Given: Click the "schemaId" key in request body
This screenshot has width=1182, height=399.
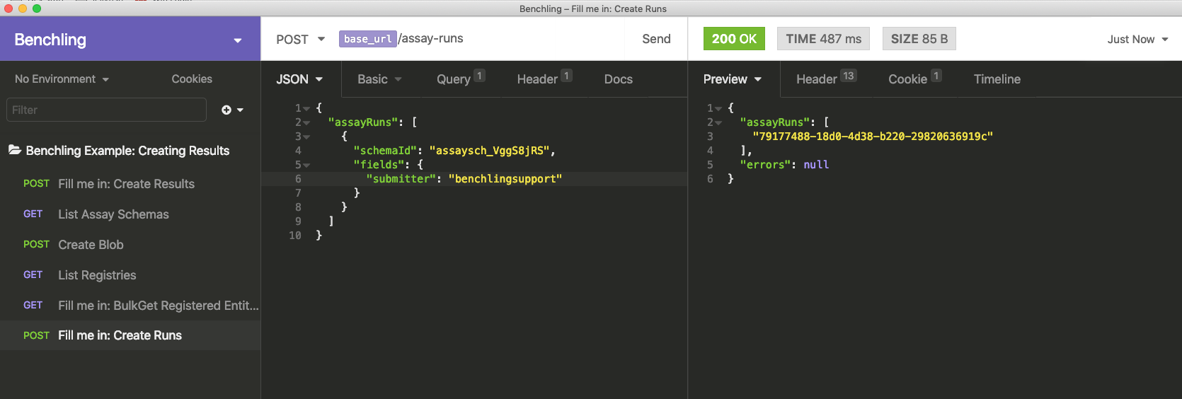Looking at the screenshot, I should (x=384, y=151).
